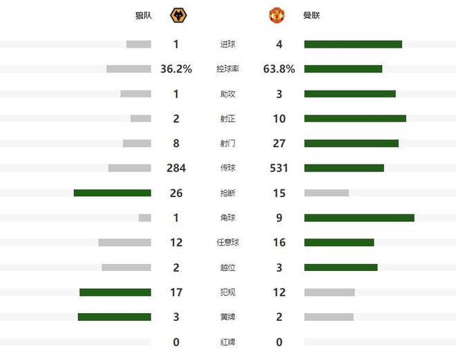Click Manchester United's 63.8% possession value
456x356 pixels.
point(279,69)
